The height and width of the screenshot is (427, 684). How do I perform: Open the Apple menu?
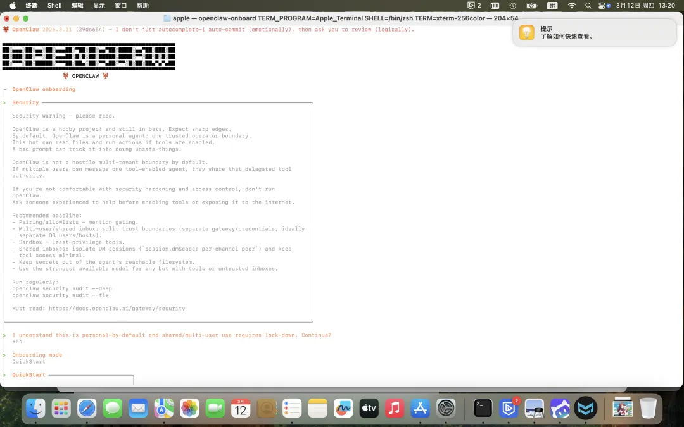13,5
